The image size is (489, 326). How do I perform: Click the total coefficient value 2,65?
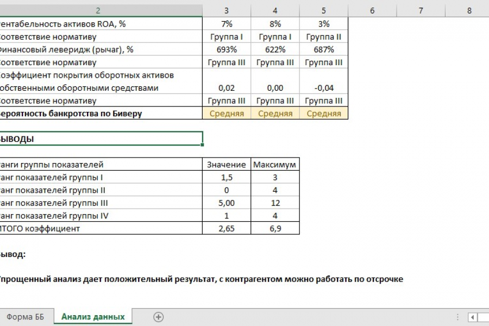point(227,228)
